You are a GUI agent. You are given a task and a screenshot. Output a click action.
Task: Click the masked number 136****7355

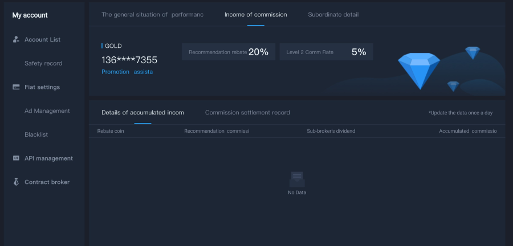(x=129, y=60)
